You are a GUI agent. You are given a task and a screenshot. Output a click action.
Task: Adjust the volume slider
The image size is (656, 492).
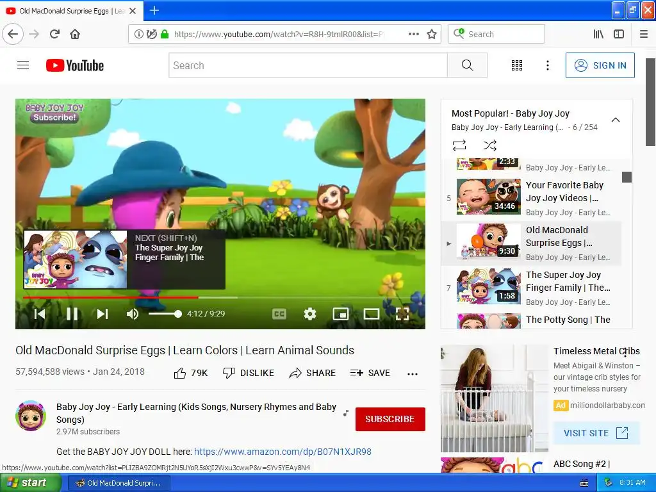click(x=165, y=314)
